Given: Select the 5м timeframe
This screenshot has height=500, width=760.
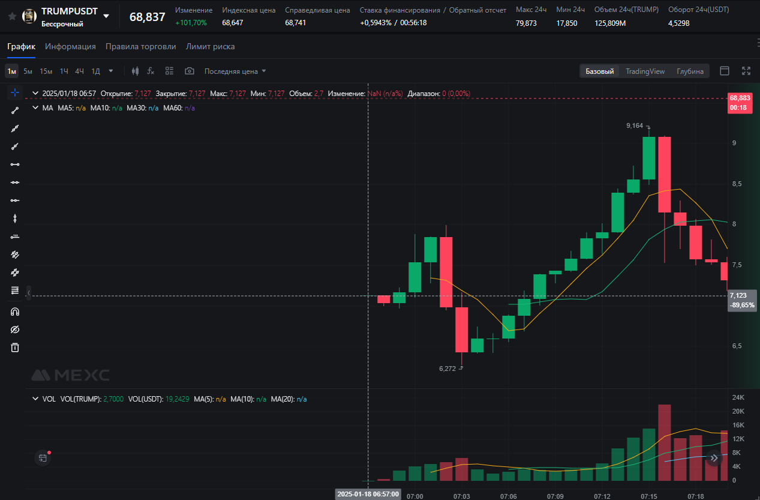Looking at the screenshot, I should coord(28,71).
